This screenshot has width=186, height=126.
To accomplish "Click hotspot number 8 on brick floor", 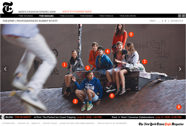I will pyautogui.click(x=179, y=107).
